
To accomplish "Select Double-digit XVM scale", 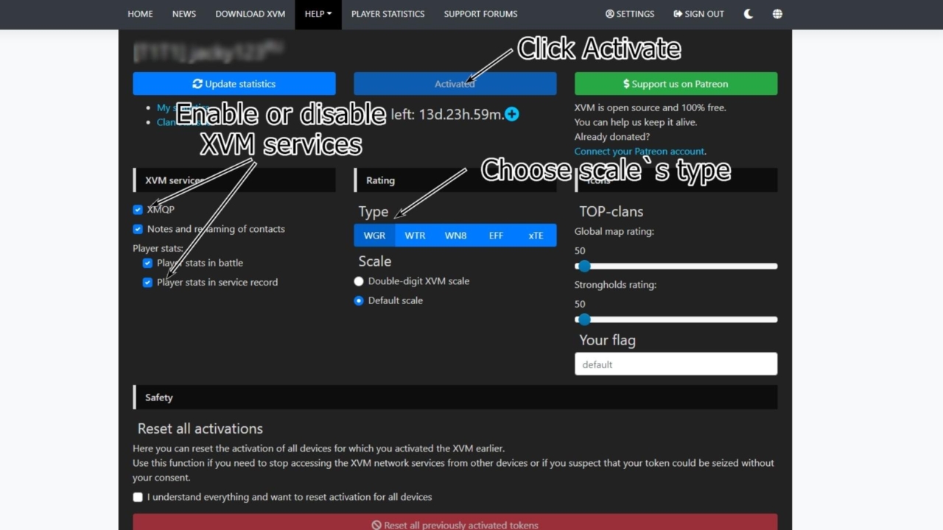I will click(x=359, y=280).
